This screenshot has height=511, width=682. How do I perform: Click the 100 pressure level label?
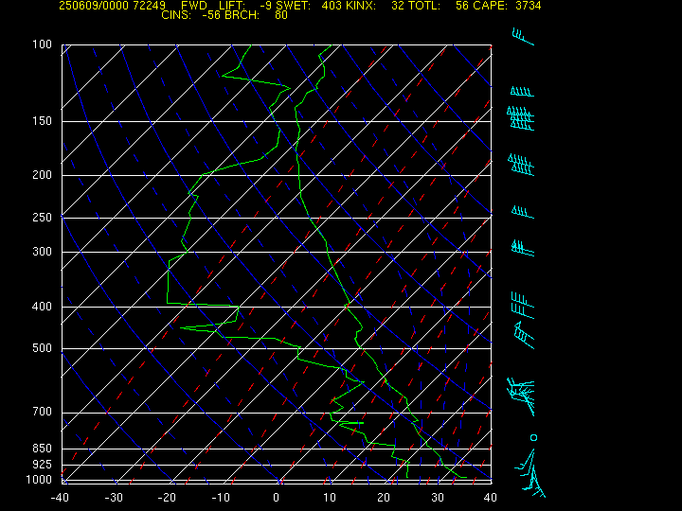click(43, 44)
